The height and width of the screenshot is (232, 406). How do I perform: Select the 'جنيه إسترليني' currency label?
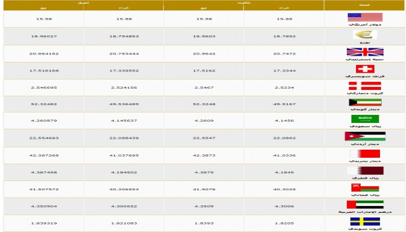(x=365, y=59)
